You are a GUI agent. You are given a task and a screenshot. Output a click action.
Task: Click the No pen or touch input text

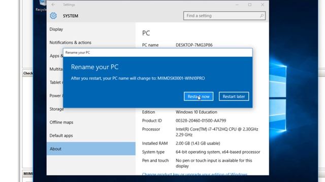point(214,163)
